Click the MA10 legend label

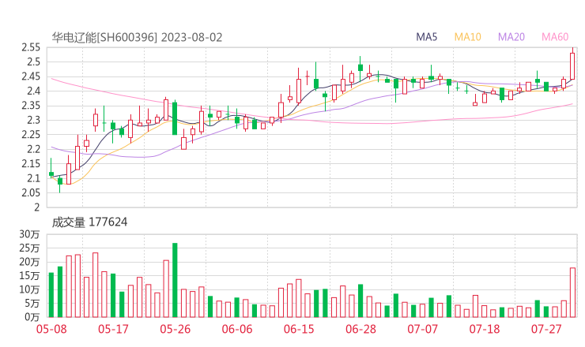pos(467,37)
